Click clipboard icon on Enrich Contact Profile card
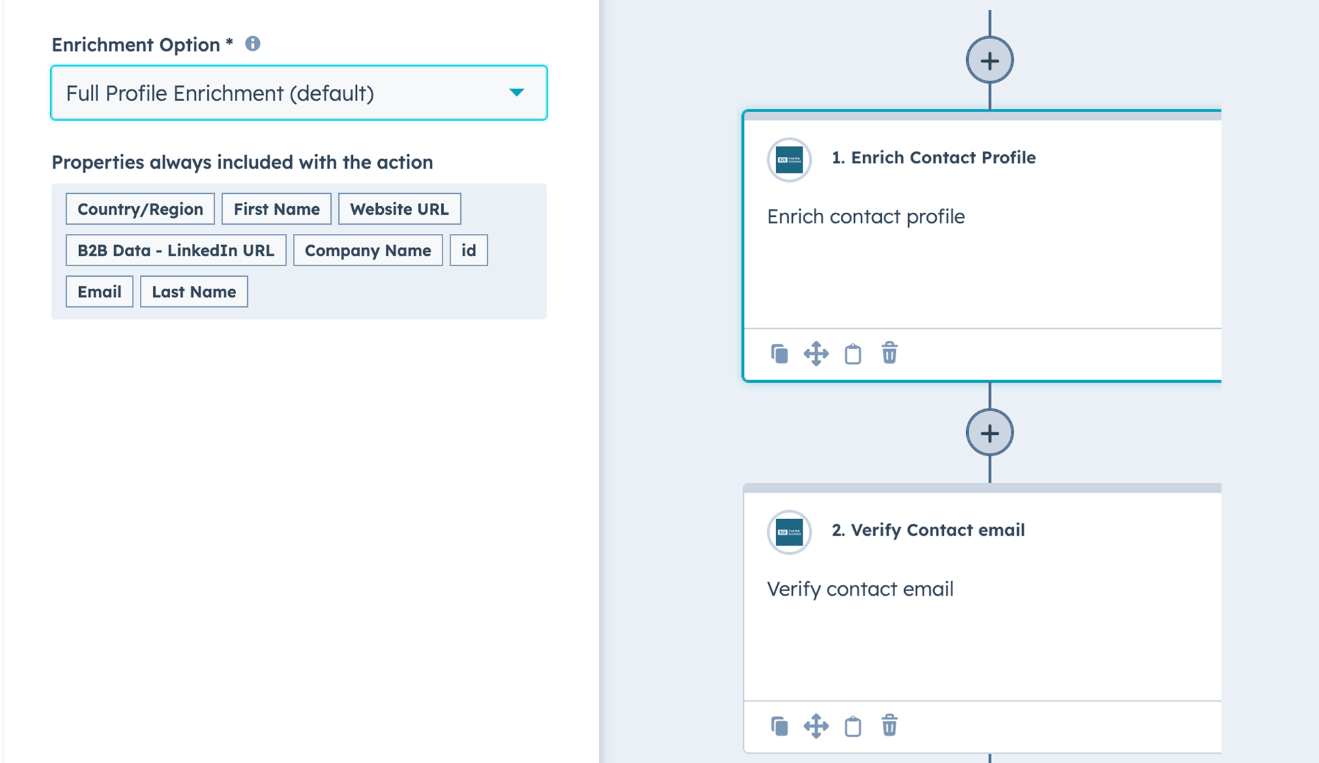The width and height of the screenshot is (1319, 763). [x=853, y=354]
